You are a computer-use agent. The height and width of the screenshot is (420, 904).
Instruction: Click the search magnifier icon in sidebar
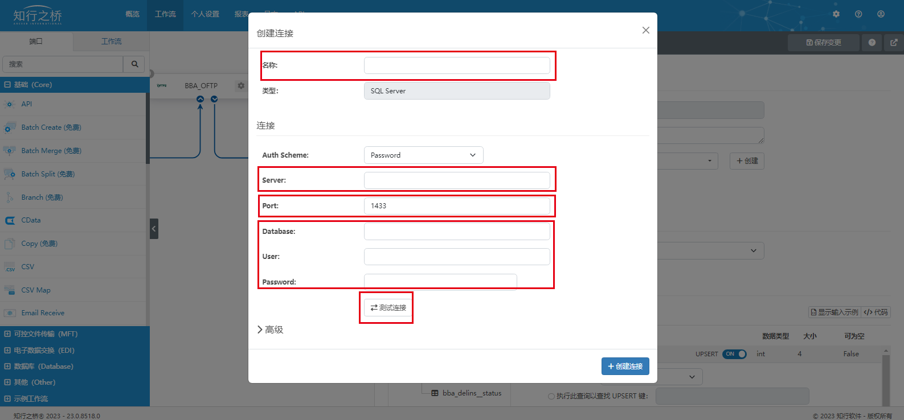(134, 64)
